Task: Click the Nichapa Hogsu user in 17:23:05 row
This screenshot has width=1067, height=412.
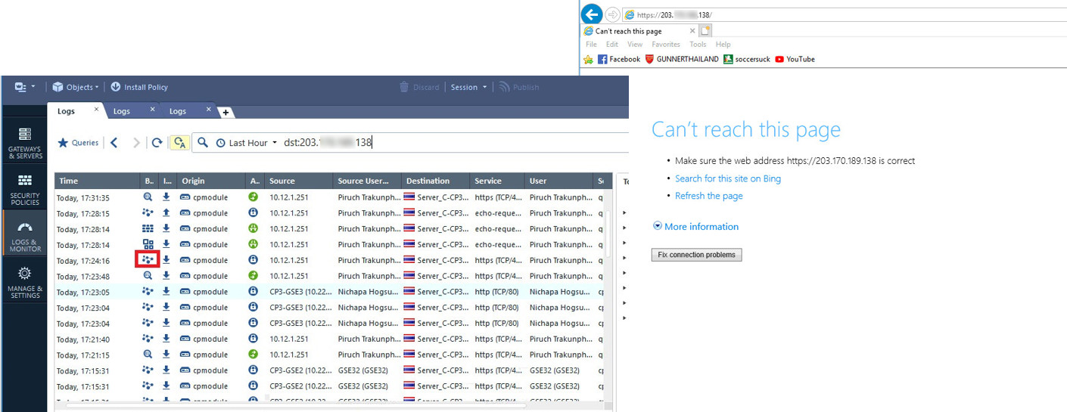Action: point(559,292)
